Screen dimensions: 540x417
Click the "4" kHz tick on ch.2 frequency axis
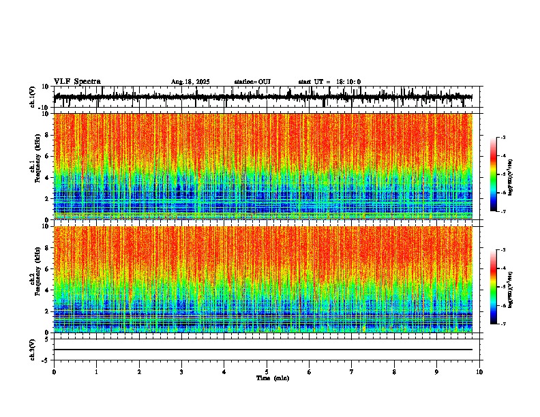tap(47, 290)
